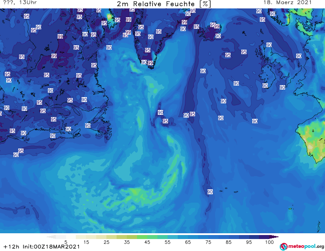The height and width of the screenshot is (251, 325).
Task: Open the meteopool.org logo link
Action: (302, 247)
